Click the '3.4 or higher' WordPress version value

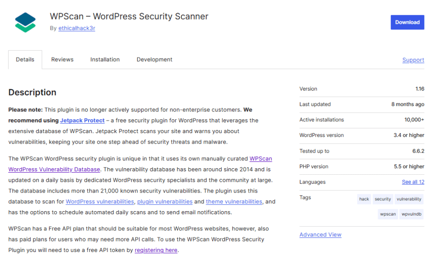pyautogui.click(x=408, y=135)
